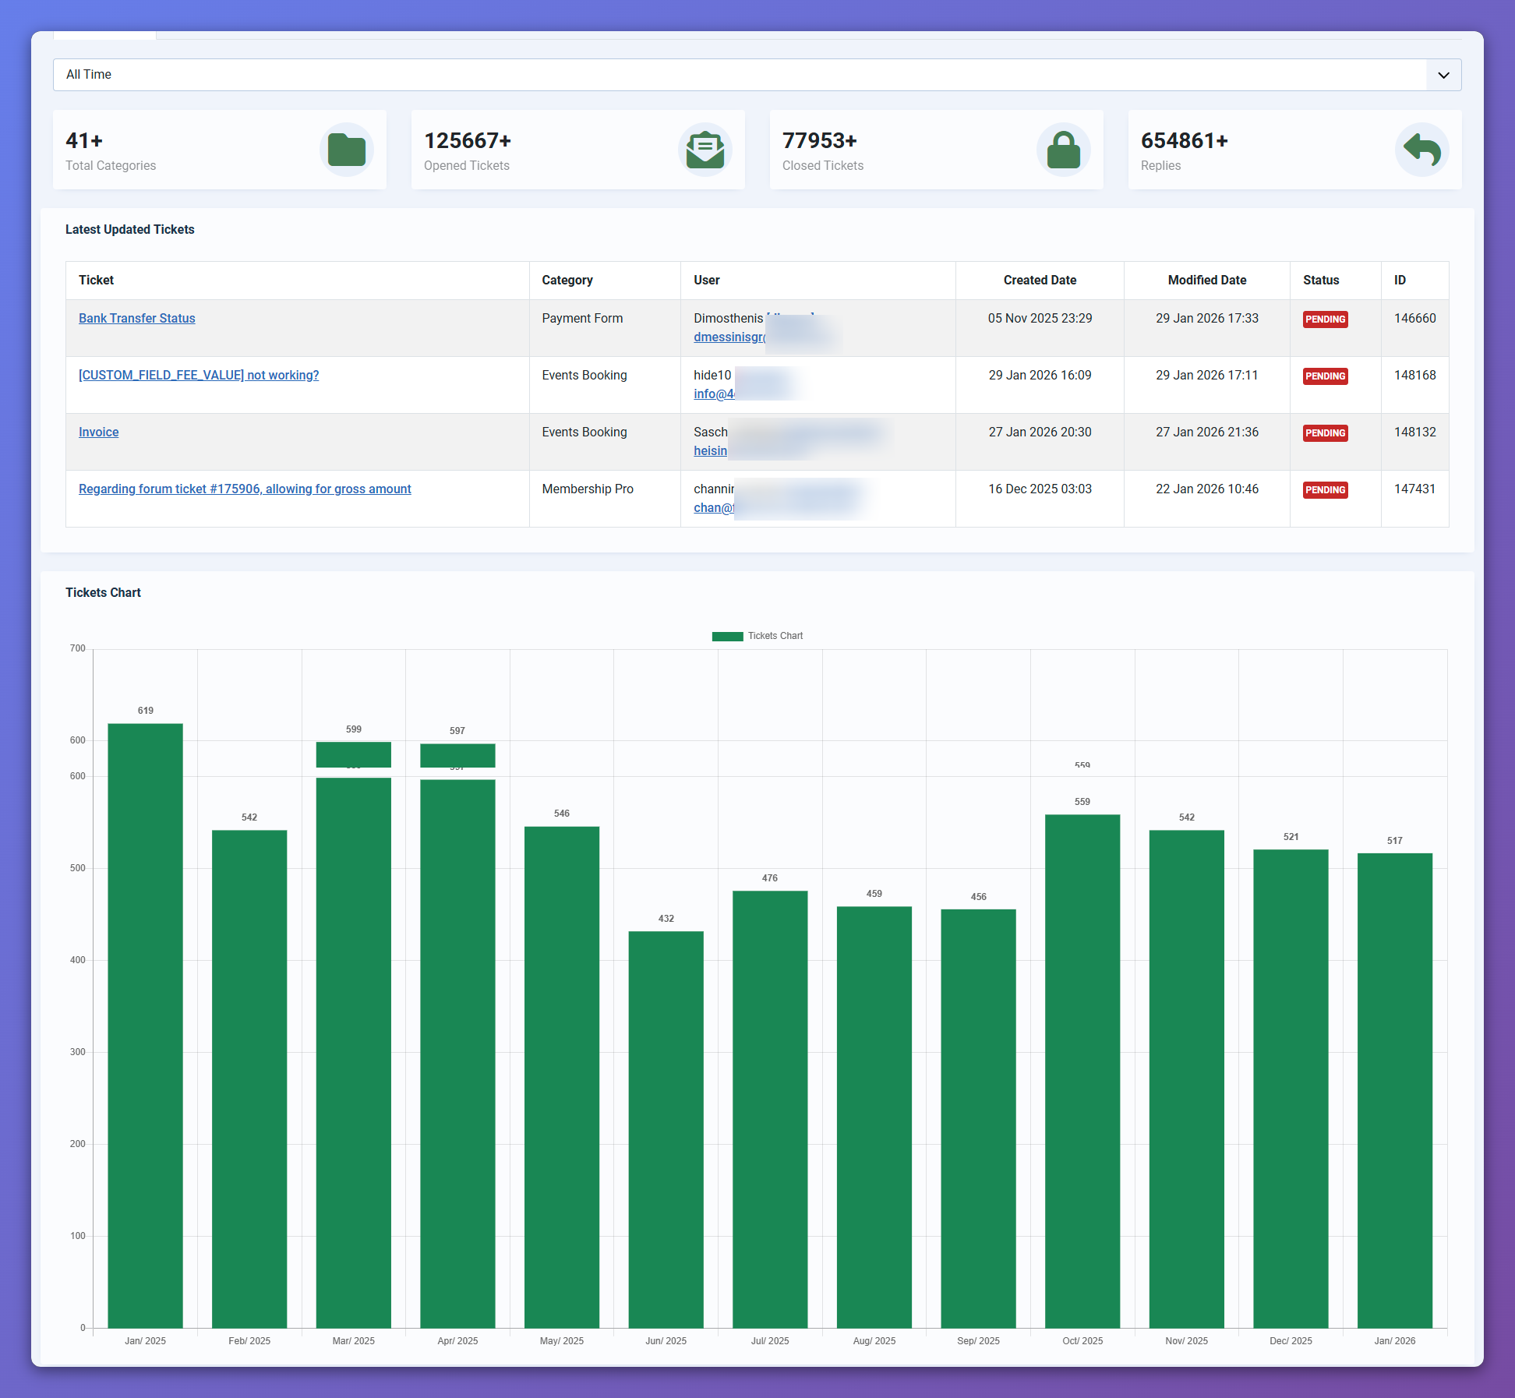Open the Invoice ticket link
The height and width of the screenshot is (1398, 1515).
click(x=98, y=432)
